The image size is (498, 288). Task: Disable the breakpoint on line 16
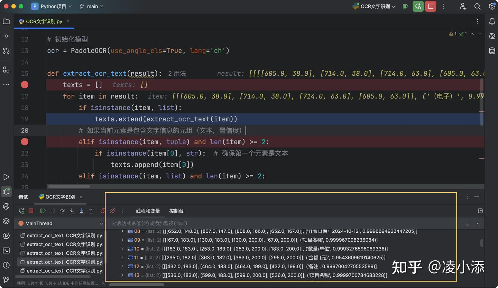[24, 85]
